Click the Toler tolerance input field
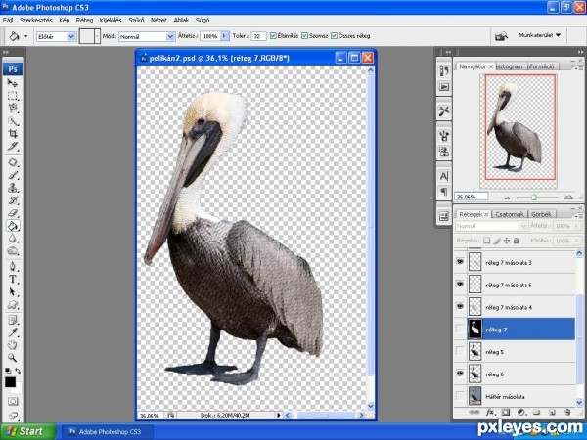Screen dimensions: 587x440 (x=258, y=36)
